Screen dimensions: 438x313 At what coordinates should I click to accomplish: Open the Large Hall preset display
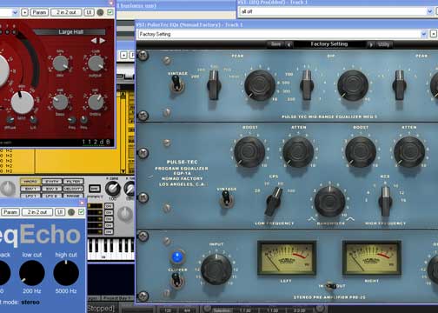coord(70,32)
